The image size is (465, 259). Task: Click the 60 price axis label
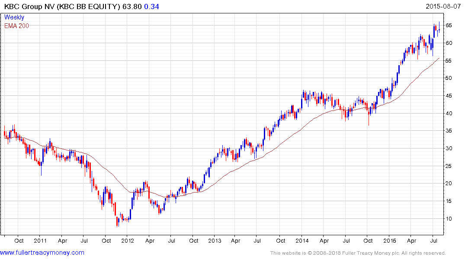[x=449, y=43]
